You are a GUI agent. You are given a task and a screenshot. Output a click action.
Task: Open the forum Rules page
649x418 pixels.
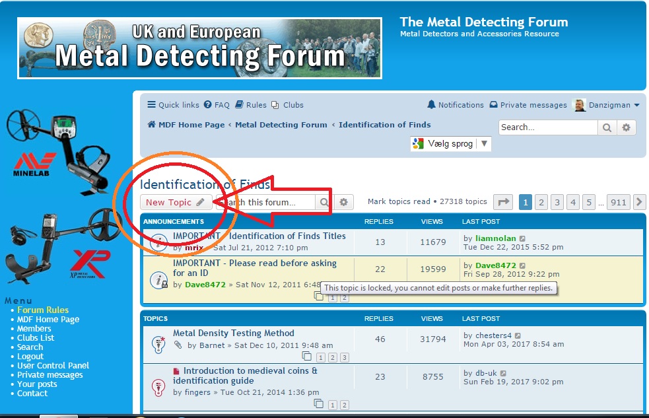[251, 105]
